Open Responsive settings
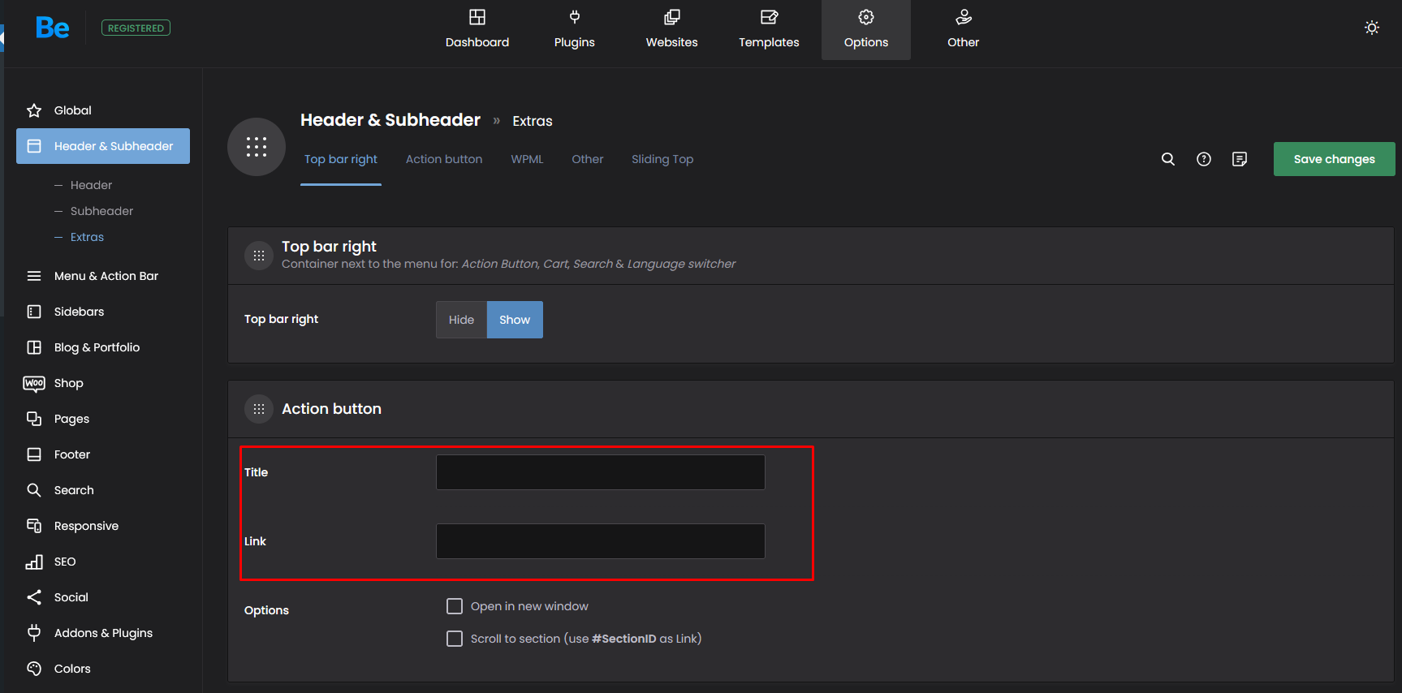1402x693 pixels. click(x=103, y=526)
